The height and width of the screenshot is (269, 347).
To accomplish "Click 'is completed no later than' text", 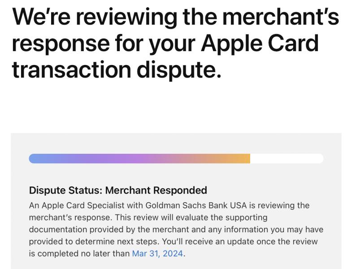I will tap(79, 253).
